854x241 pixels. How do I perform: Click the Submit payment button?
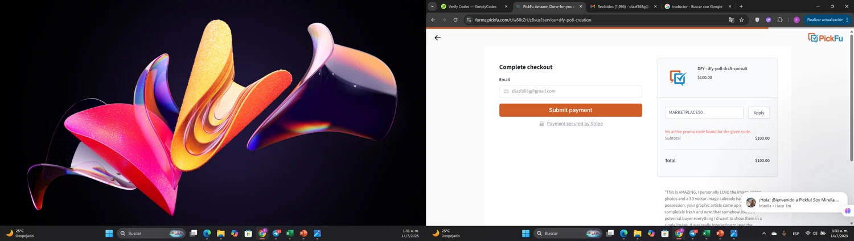(x=570, y=110)
